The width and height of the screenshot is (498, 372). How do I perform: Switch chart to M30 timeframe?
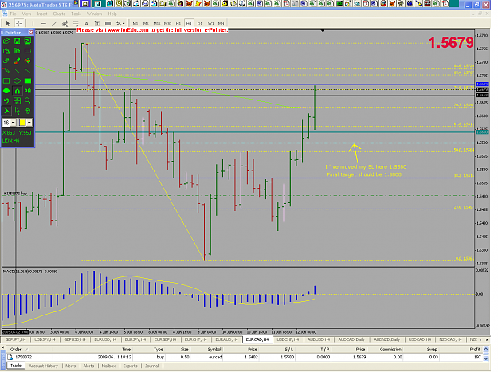[x=167, y=23]
